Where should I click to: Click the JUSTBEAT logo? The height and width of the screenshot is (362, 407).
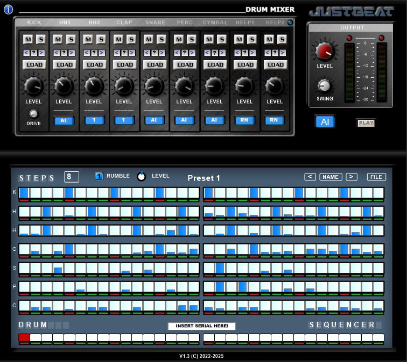click(352, 12)
